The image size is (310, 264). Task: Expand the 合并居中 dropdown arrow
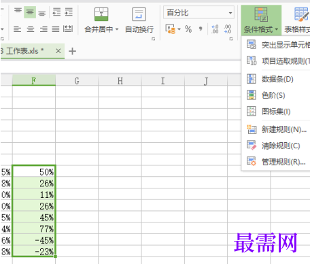(117, 29)
